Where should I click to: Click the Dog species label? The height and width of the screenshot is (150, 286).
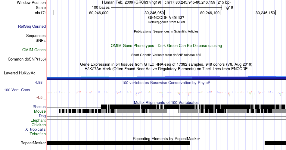coord(42,116)
